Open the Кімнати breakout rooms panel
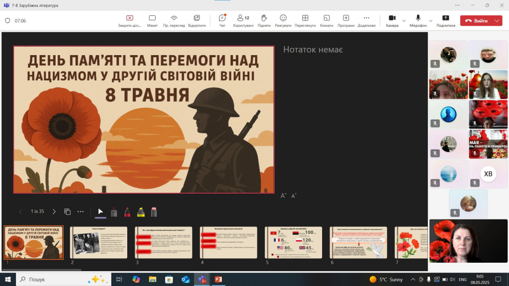This screenshot has width=509, height=286. 326,19
